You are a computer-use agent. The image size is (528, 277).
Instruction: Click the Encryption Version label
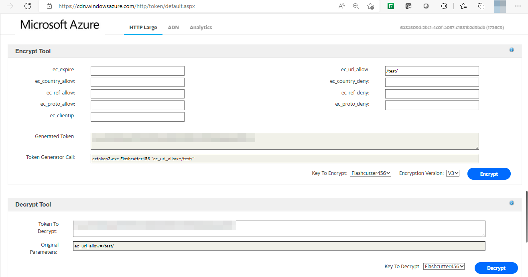tap(421, 173)
